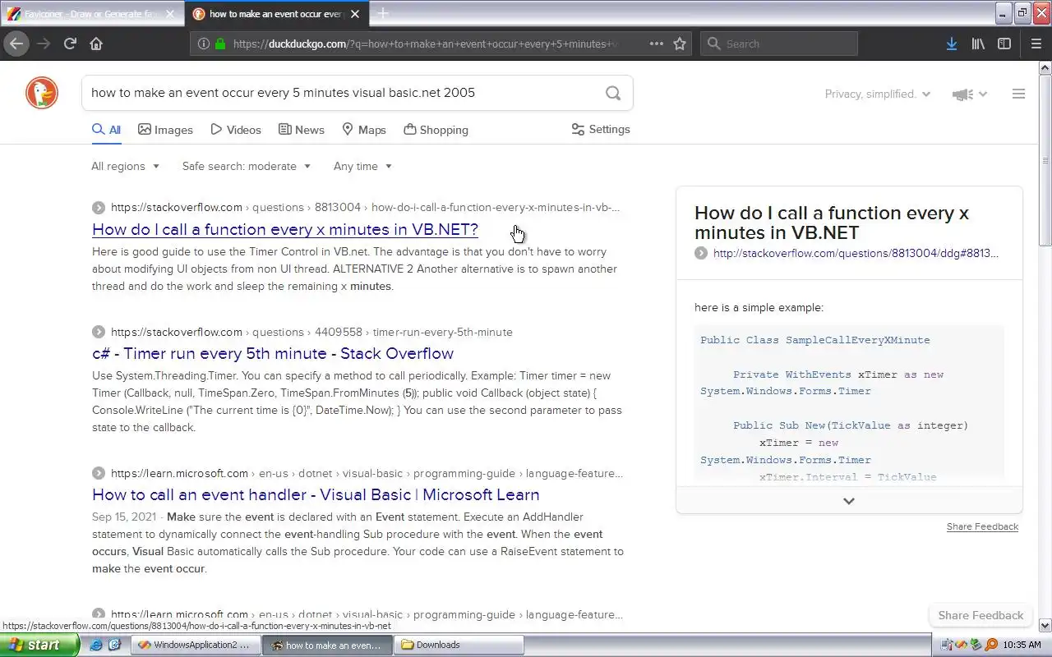Switch to the Faviconer browser tab

click(92, 14)
